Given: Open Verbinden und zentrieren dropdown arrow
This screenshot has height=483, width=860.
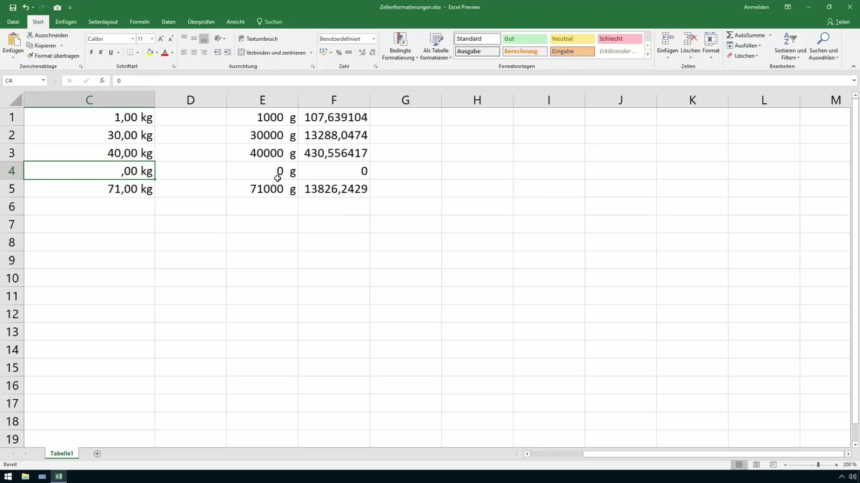Looking at the screenshot, I should [x=311, y=53].
